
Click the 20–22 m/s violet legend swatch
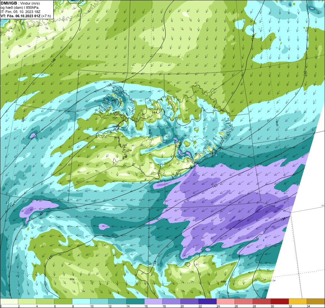(189, 301)
